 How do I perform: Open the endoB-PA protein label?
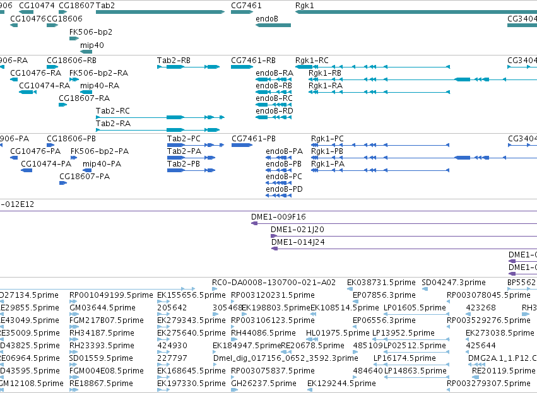coord(284,151)
